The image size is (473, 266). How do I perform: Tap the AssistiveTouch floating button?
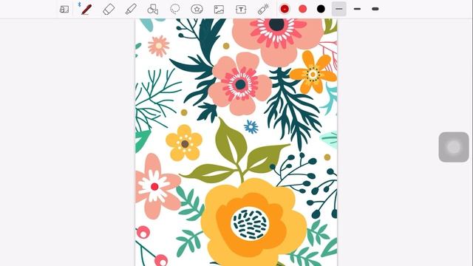point(454,147)
